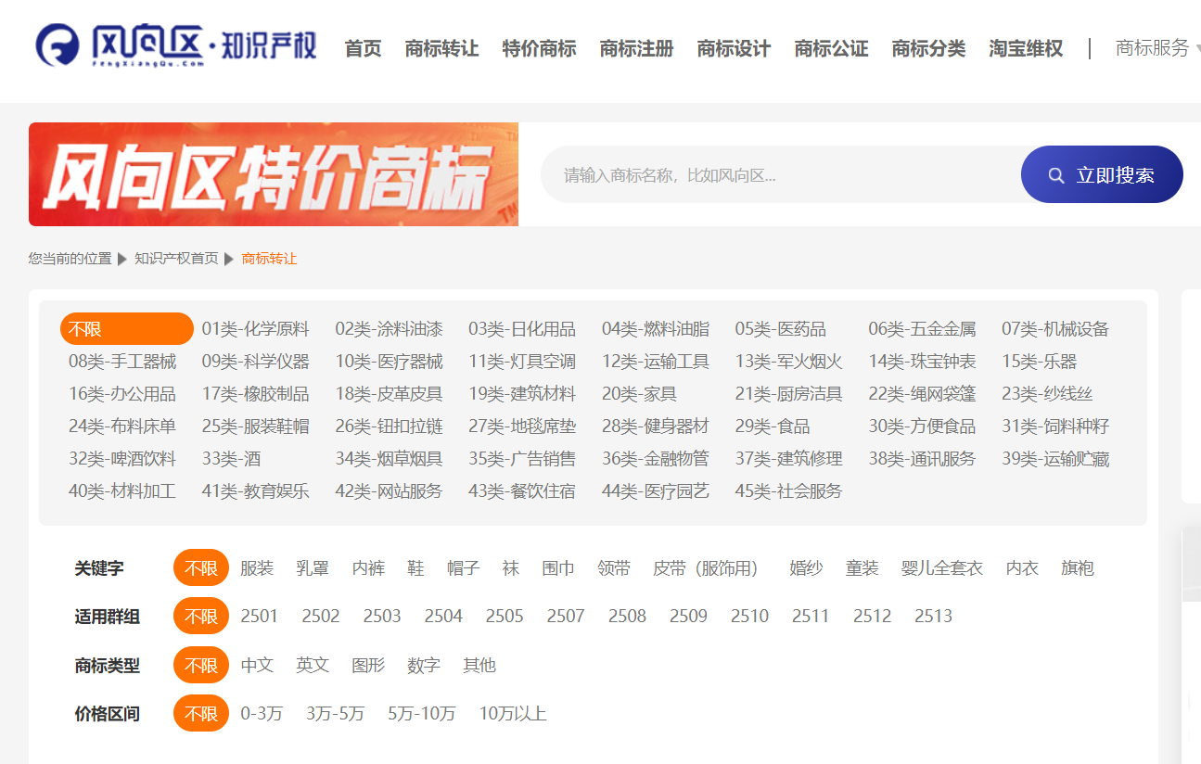1201x764 pixels.
Task: Click the 立即搜索 button
Action: [1102, 174]
